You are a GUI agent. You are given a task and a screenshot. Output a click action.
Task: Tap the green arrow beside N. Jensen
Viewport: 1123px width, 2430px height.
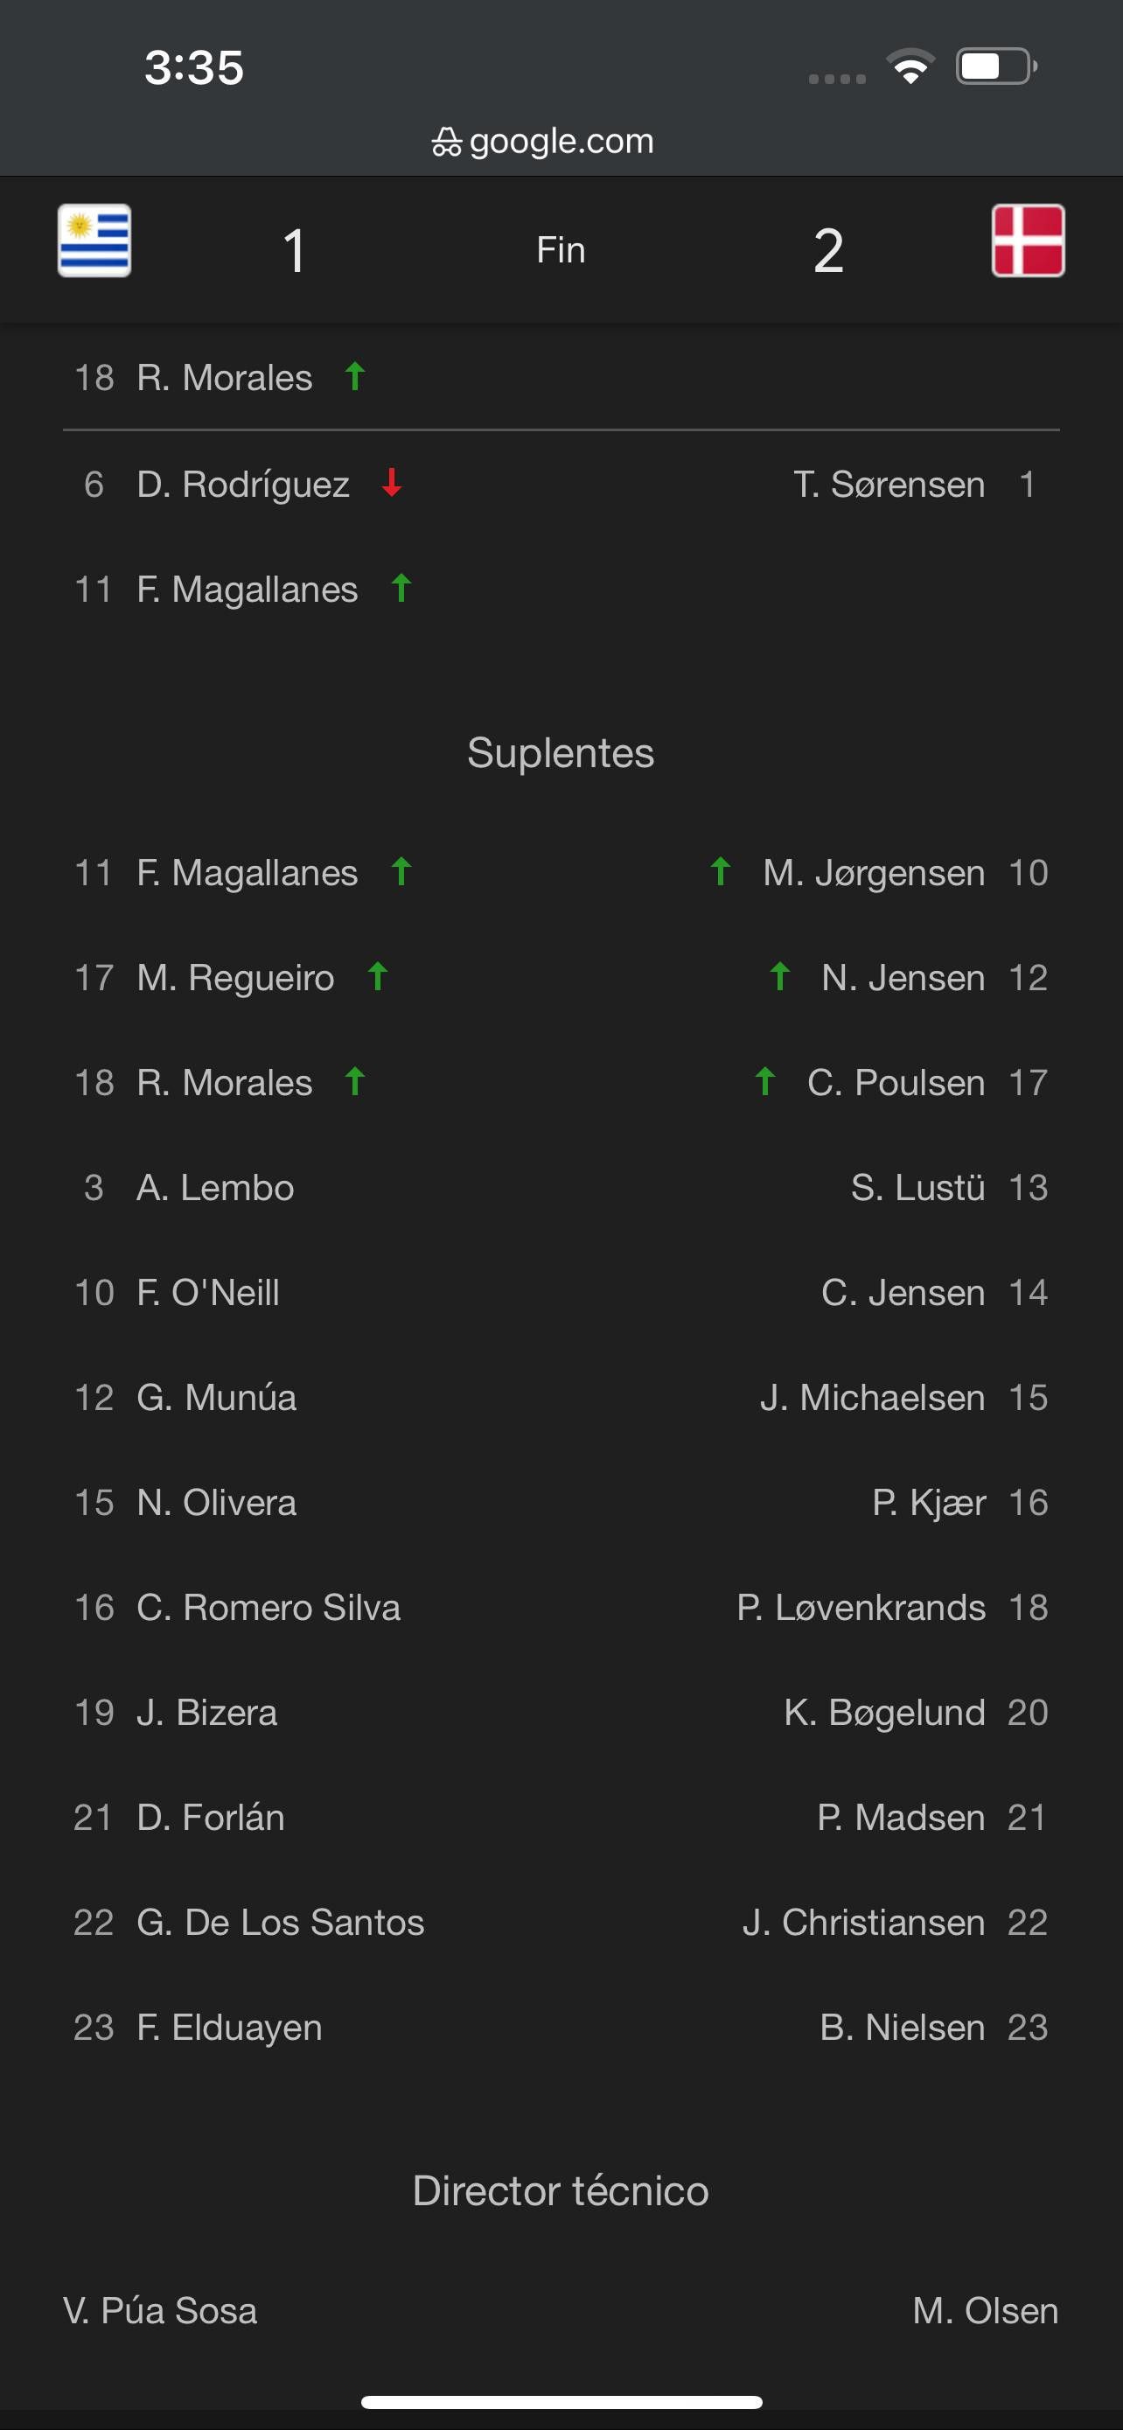click(x=778, y=976)
